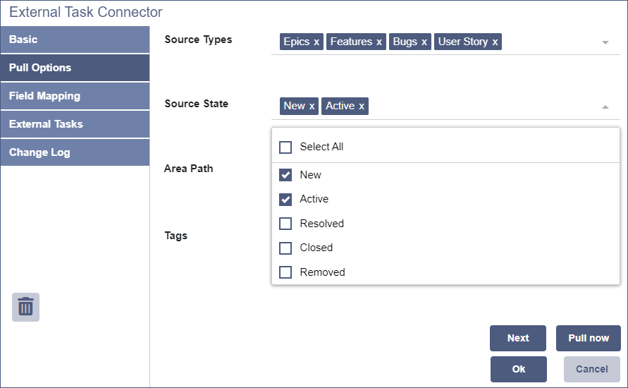Remove the New state tag via x
628x388 pixels.
tap(312, 107)
